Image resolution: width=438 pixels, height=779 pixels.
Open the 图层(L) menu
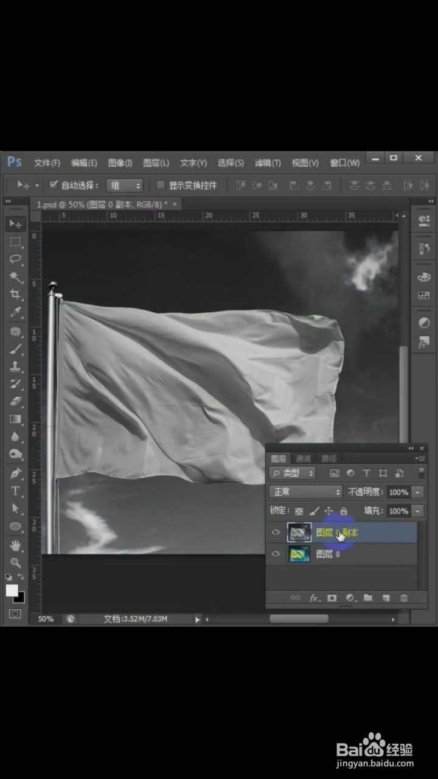coord(156,162)
